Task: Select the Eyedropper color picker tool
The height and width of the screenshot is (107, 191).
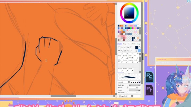Action: click(131, 51)
